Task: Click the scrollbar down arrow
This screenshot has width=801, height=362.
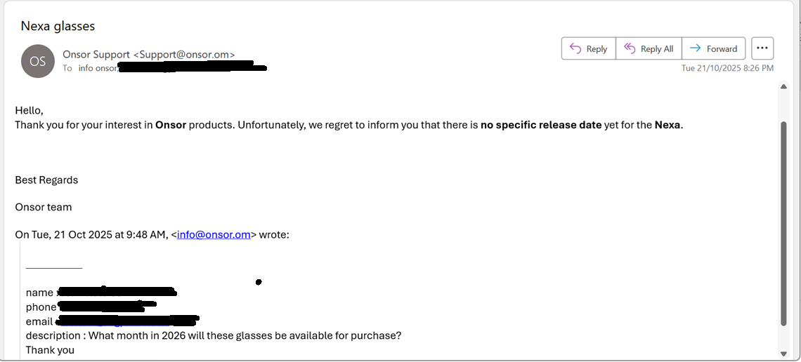Action: coord(784,354)
